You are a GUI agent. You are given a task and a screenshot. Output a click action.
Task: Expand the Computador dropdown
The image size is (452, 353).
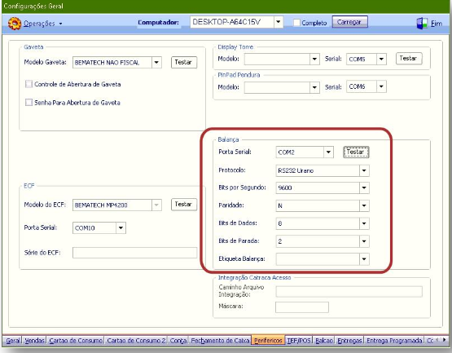pos(279,22)
